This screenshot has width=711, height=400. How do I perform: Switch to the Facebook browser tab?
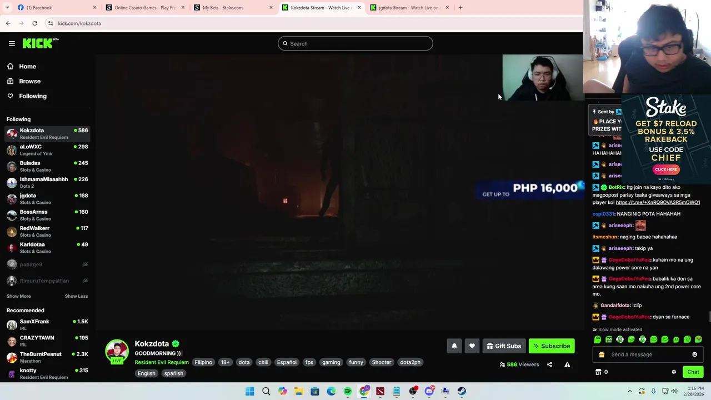(x=56, y=7)
